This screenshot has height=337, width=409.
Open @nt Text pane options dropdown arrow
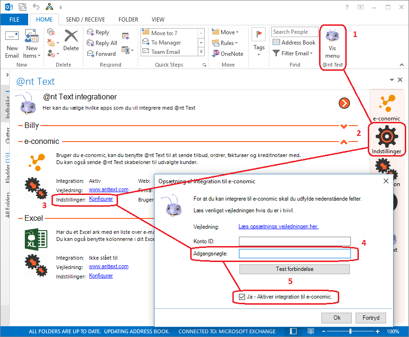[x=392, y=80]
